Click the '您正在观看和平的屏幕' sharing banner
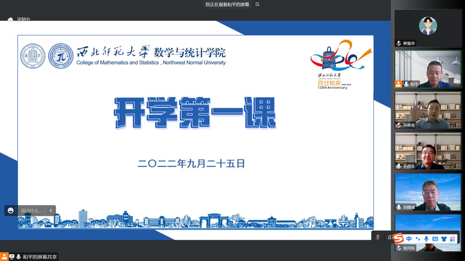 (227, 4)
